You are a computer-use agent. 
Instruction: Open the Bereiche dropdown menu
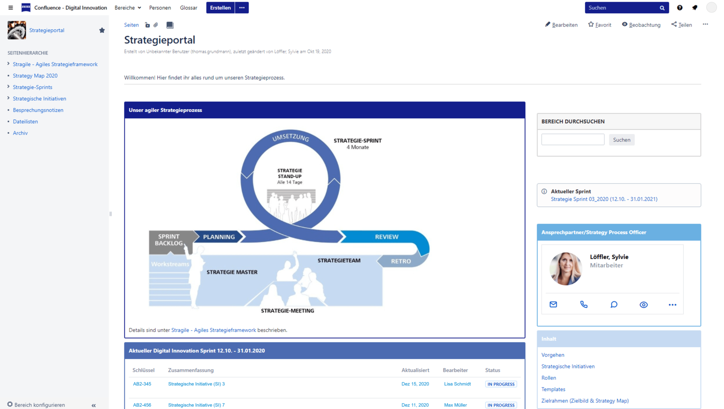click(x=127, y=8)
